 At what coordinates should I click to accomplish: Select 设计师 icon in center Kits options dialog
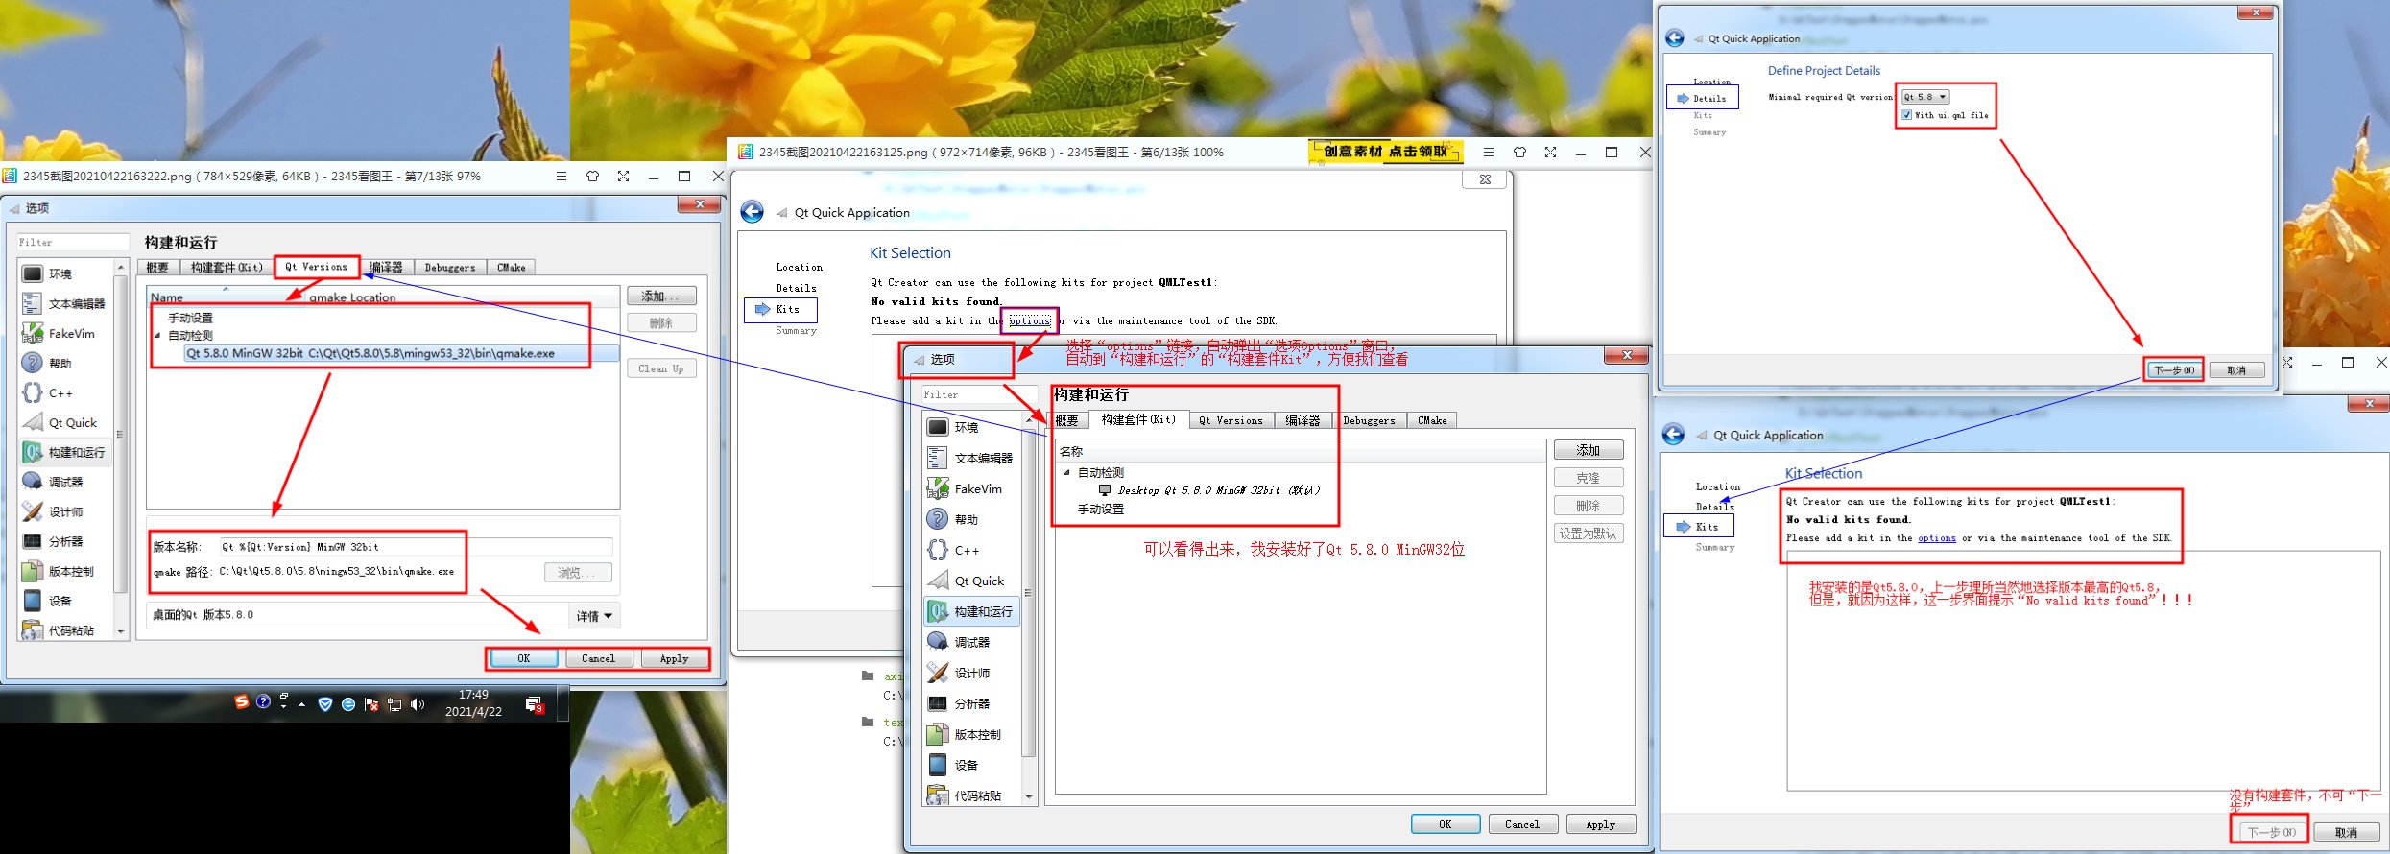[939, 673]
